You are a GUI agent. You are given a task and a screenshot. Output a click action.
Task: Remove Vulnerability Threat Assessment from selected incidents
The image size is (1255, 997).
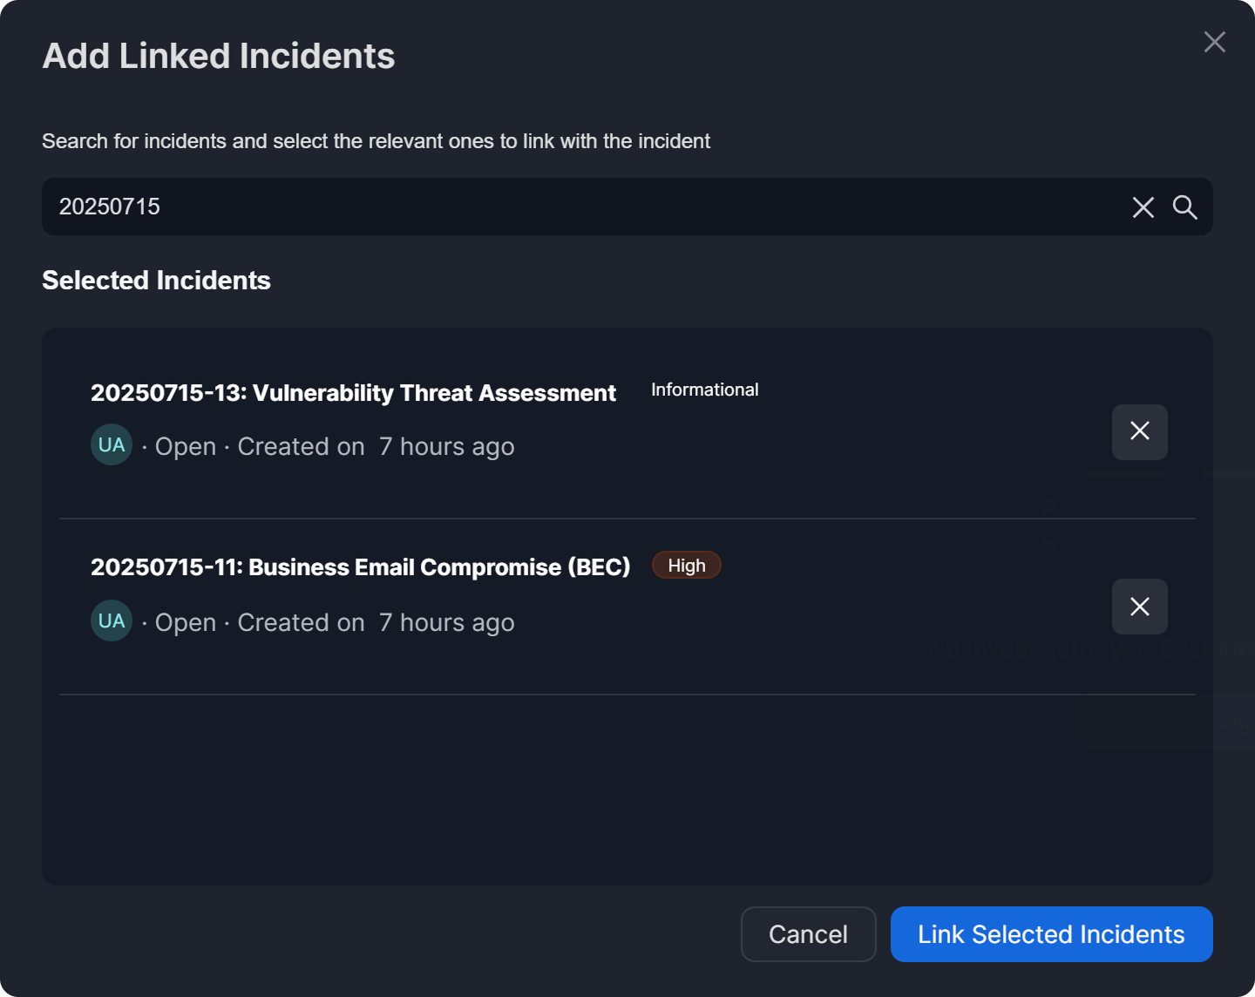pos(1139,431)
